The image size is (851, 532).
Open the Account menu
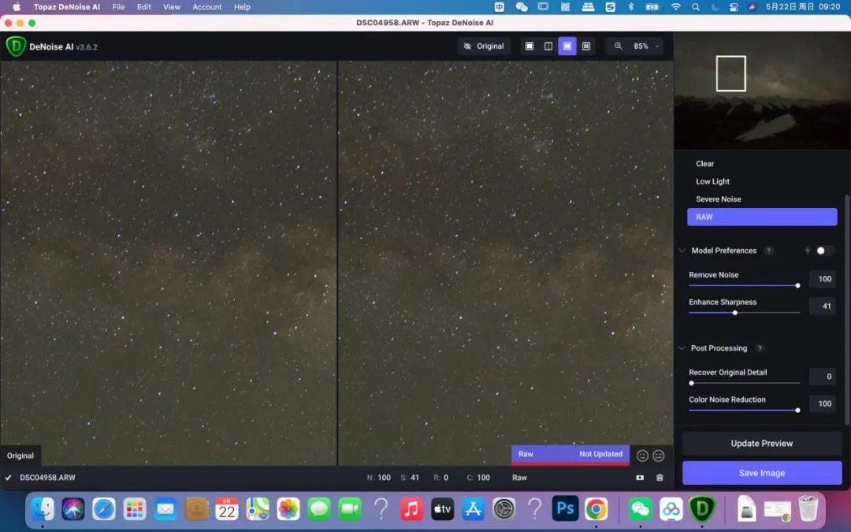point(207,7)
